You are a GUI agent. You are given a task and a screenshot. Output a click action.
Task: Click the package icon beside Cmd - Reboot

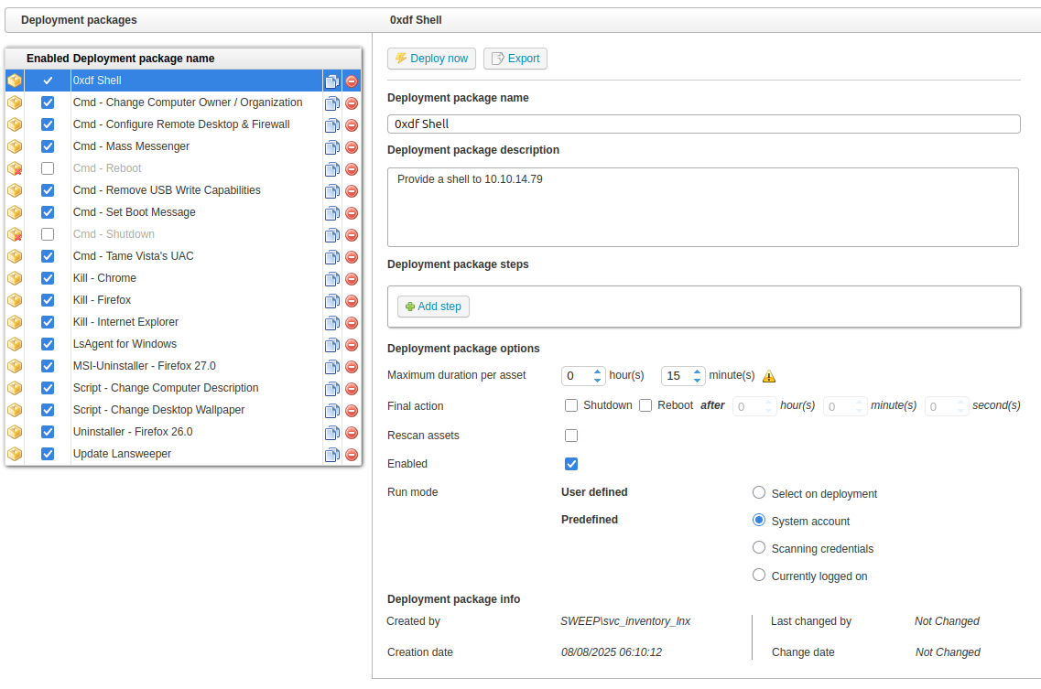[x=15, y=168]
